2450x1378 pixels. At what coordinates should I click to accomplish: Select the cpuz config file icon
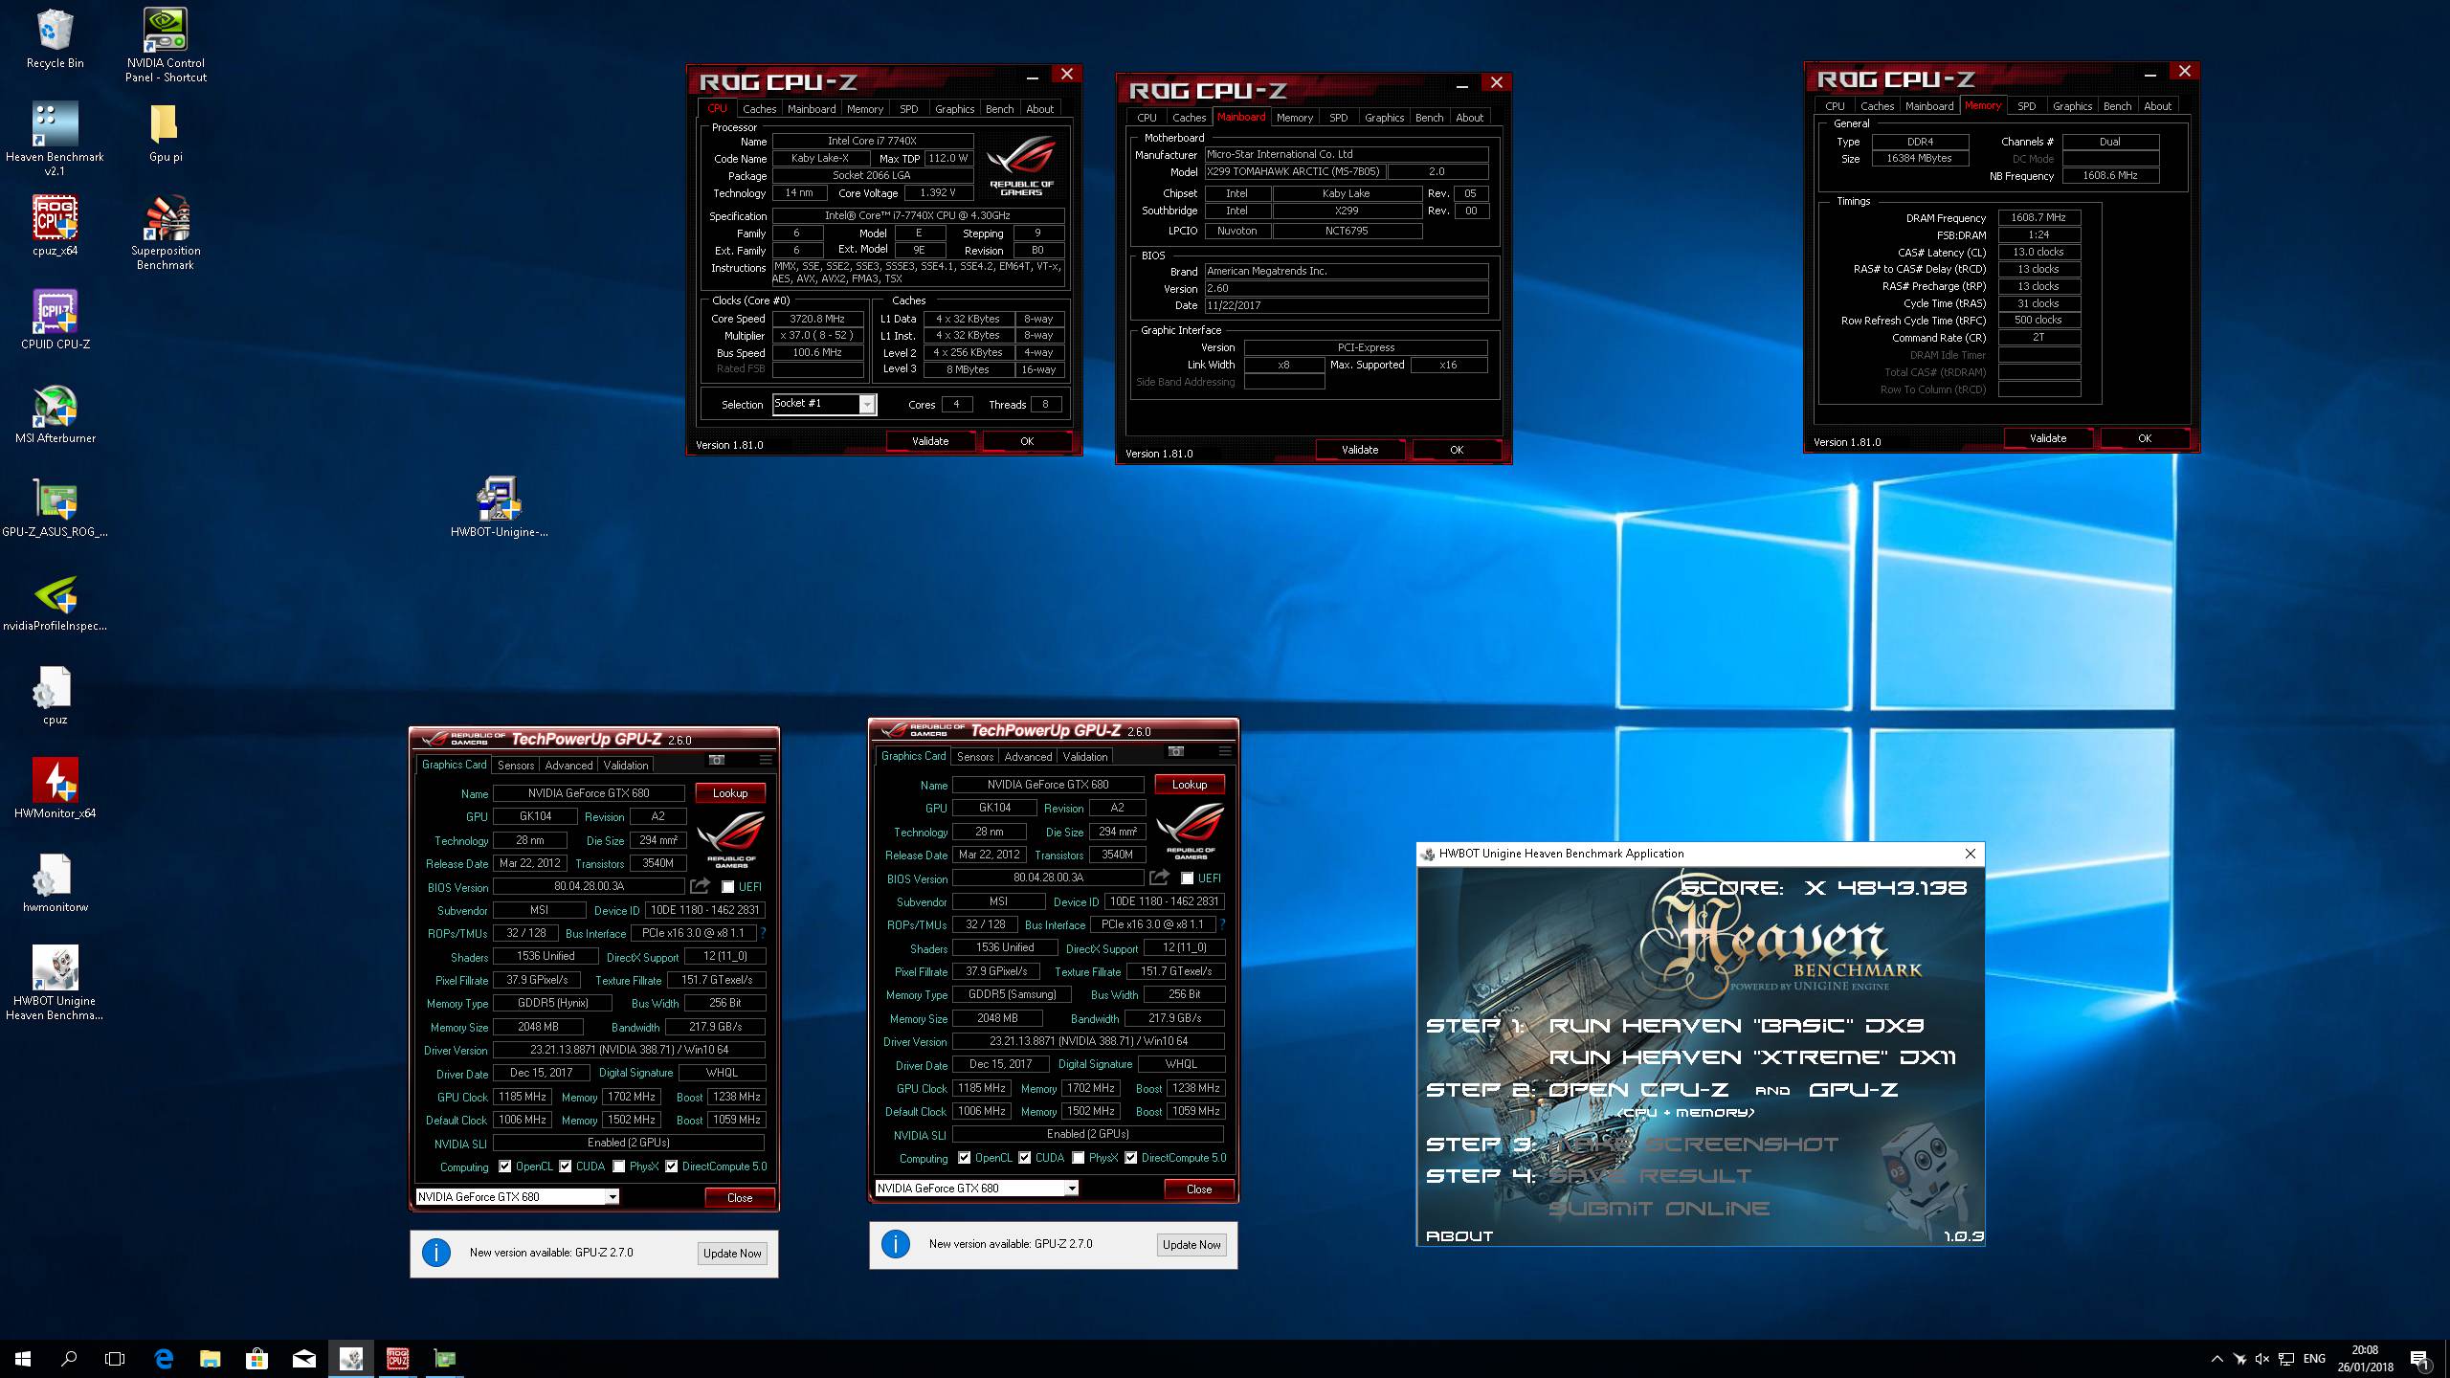point(55,695)
